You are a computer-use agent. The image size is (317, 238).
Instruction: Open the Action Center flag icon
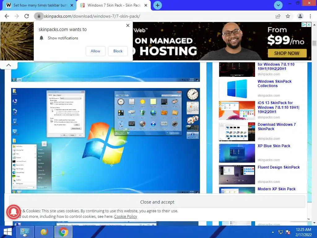click(288, 232)
